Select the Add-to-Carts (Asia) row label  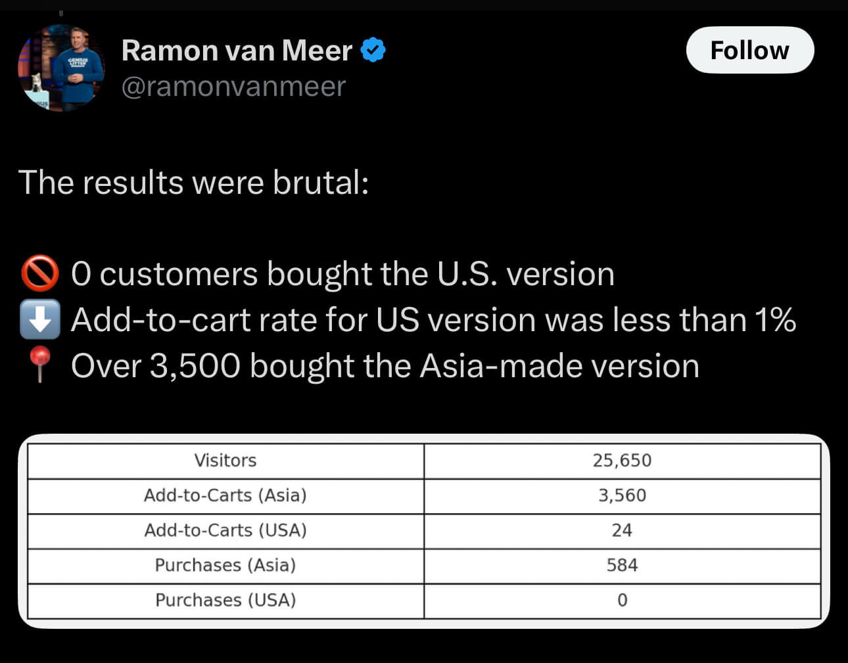[x=225, y=495]
